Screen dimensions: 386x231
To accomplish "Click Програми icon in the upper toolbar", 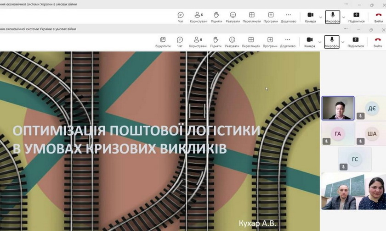I will click(x=271, y=16).
